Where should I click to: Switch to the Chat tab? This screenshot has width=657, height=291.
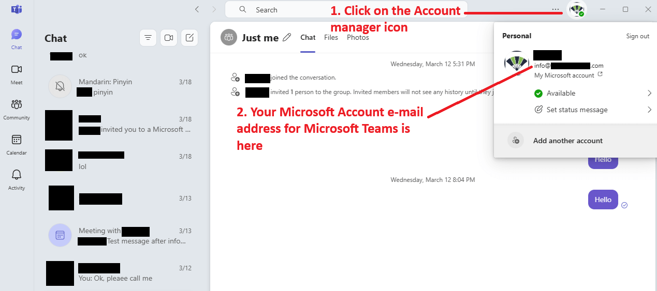coord(308,37)
